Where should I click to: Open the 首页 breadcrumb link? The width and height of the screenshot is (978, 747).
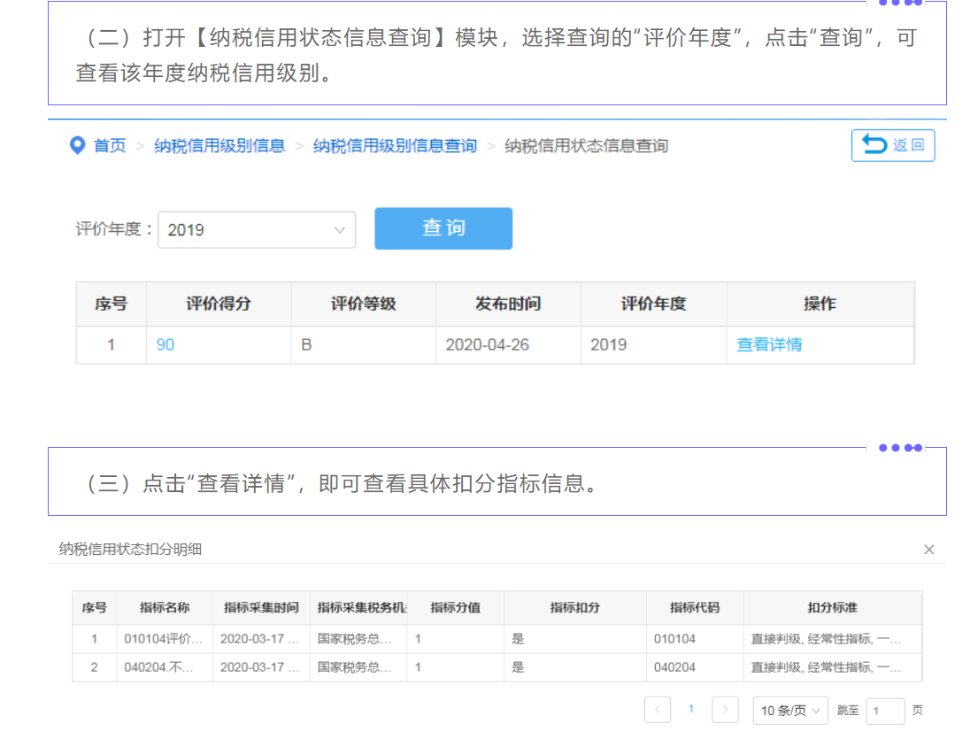(x=110, y=146)
